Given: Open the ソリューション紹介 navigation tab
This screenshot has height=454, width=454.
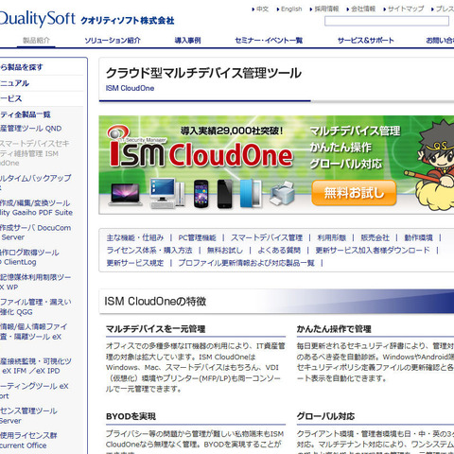Looking at the screenshot, I should [x=113, y=41].
